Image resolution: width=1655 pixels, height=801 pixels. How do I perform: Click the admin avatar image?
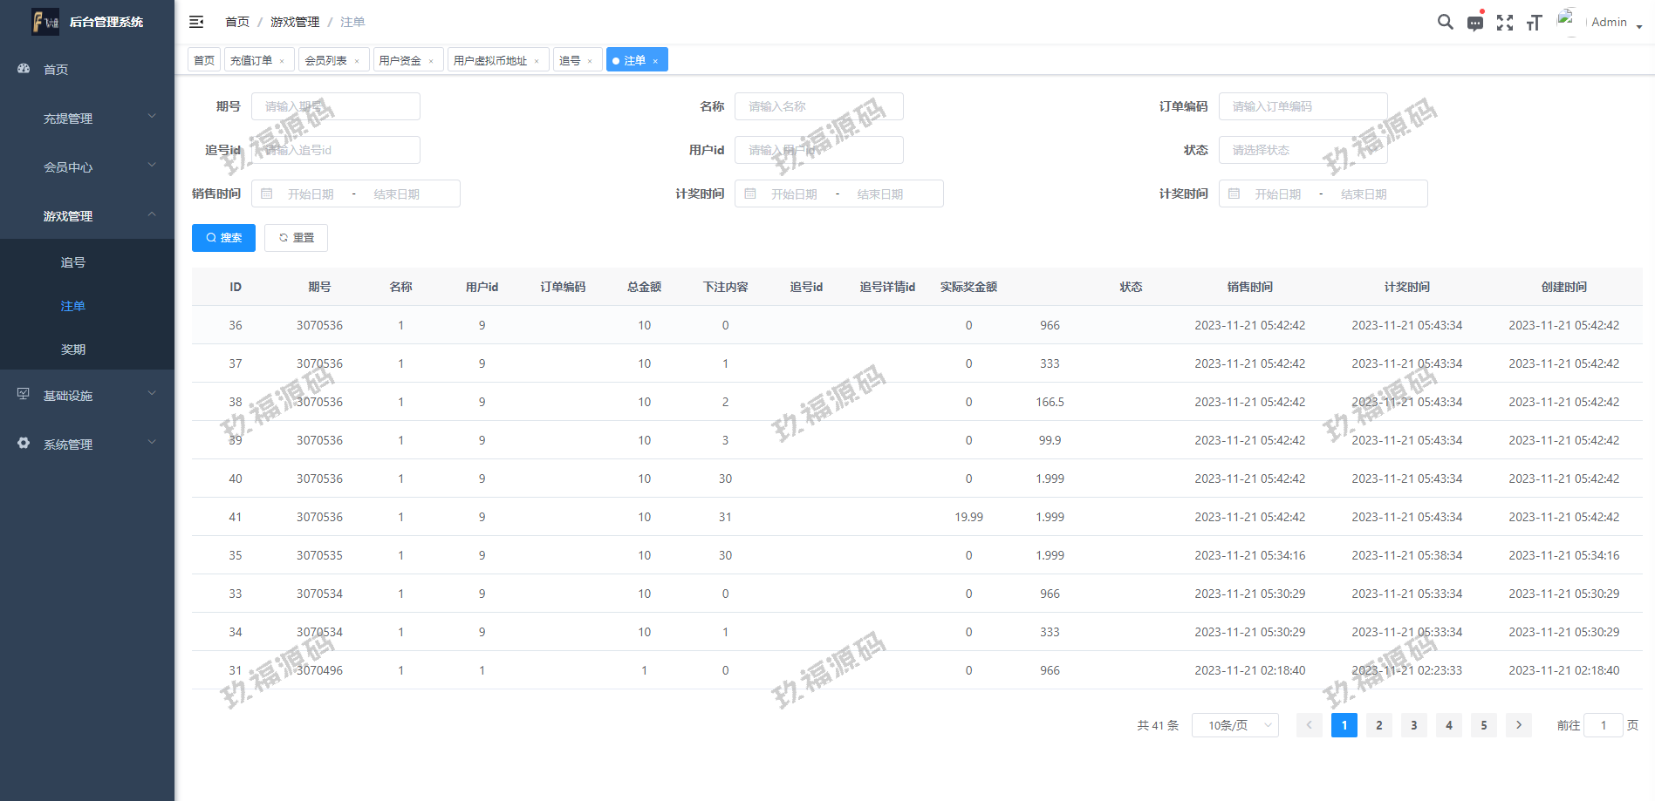tap(1567, 21)
